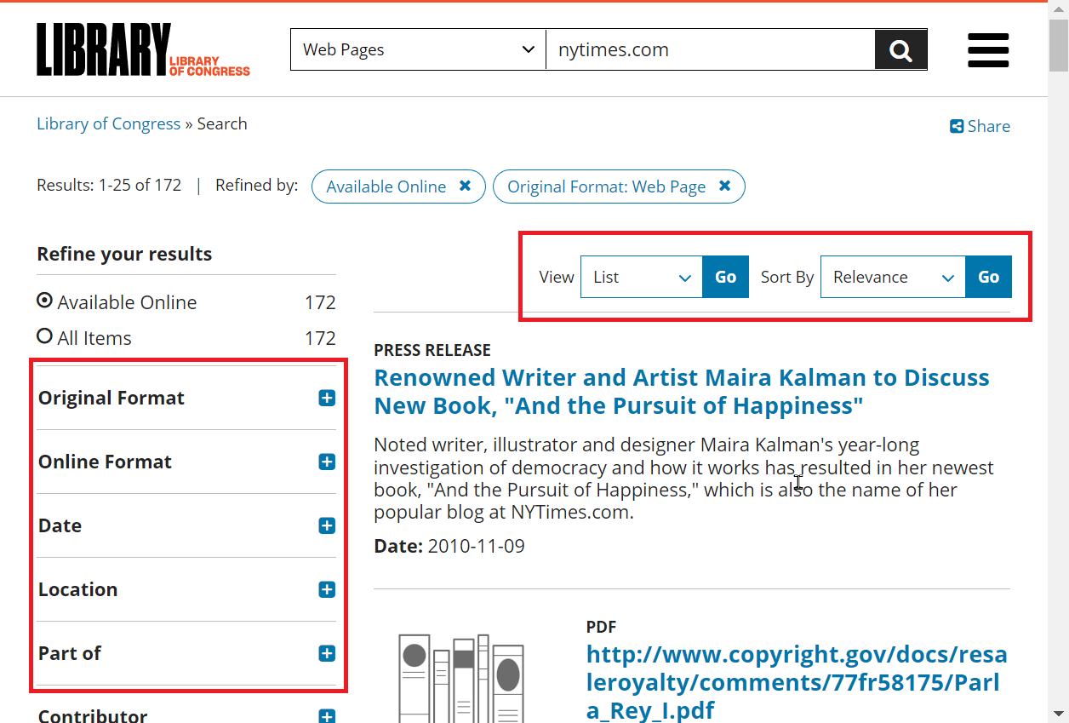Click the Share icon
1069x723 pixels.
[957, 127]
